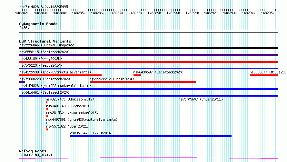Viewport: 287px width, 162px height.
Task: Click the small purple dgv7168n223 bar
Action: (22, 82)
